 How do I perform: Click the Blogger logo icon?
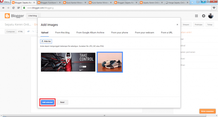point(7,16)
